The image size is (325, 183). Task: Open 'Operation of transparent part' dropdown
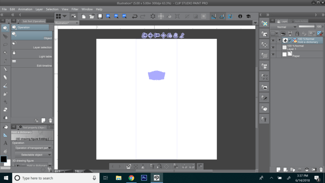tap(33, 148)
